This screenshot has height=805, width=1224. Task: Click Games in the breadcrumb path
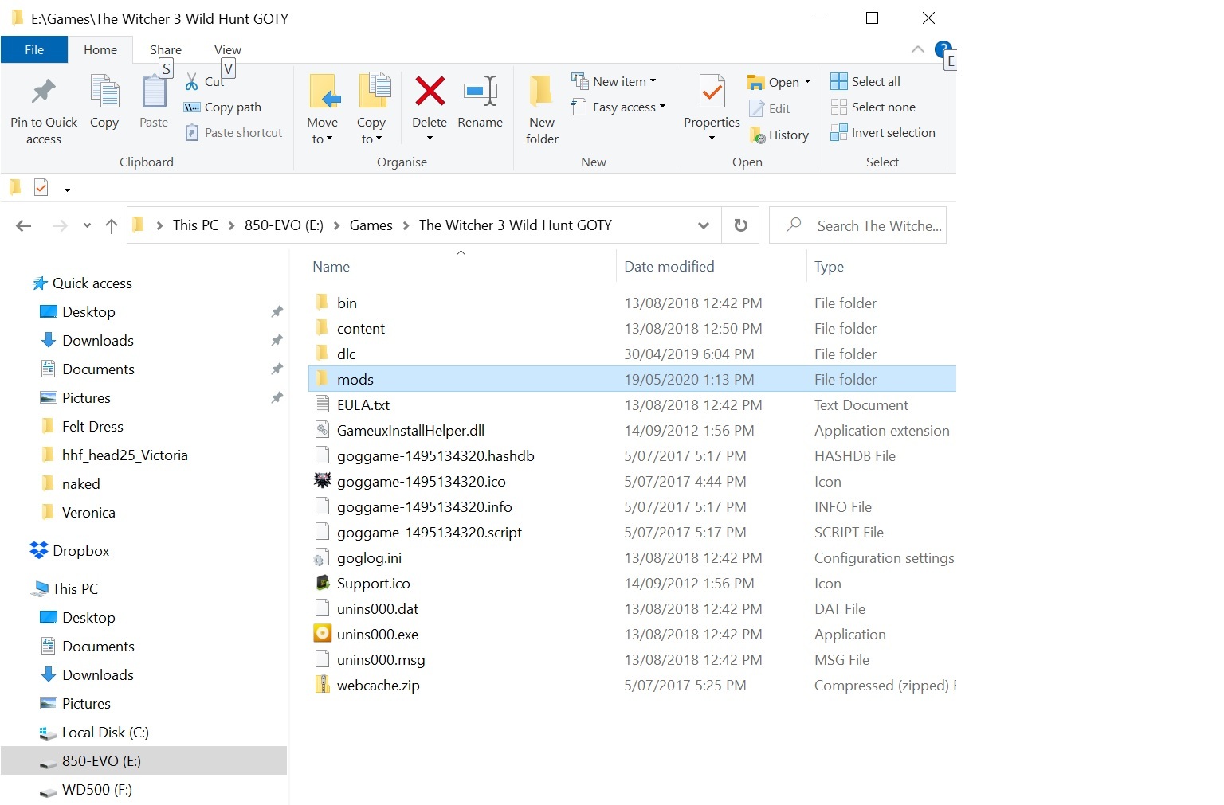pyautogui.click(x=371, y=225)
